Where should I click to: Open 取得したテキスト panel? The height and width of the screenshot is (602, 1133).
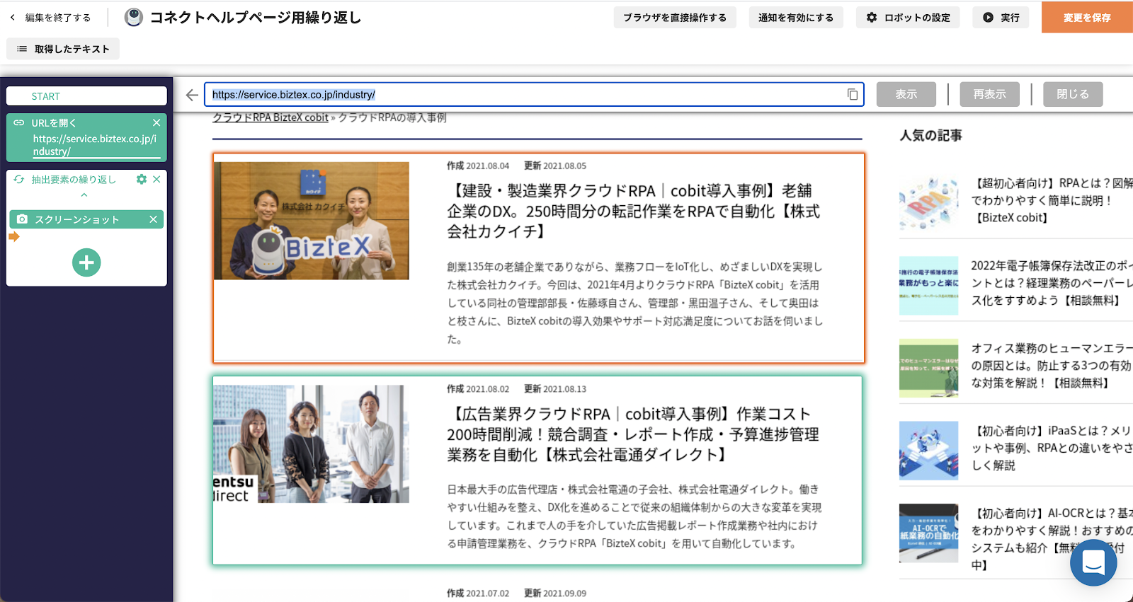63,49
